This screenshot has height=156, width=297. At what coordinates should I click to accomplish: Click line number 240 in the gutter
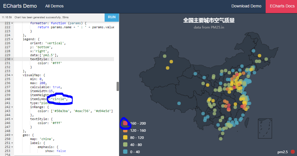[7, 99]
